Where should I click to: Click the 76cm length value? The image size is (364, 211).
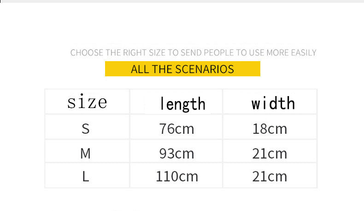pyautogui.click(x=176, y=129)
